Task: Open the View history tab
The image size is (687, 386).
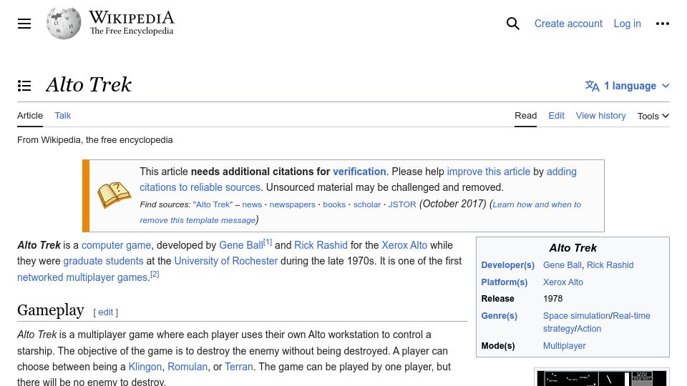Action: pyautogui.click(x=600, y=116)
